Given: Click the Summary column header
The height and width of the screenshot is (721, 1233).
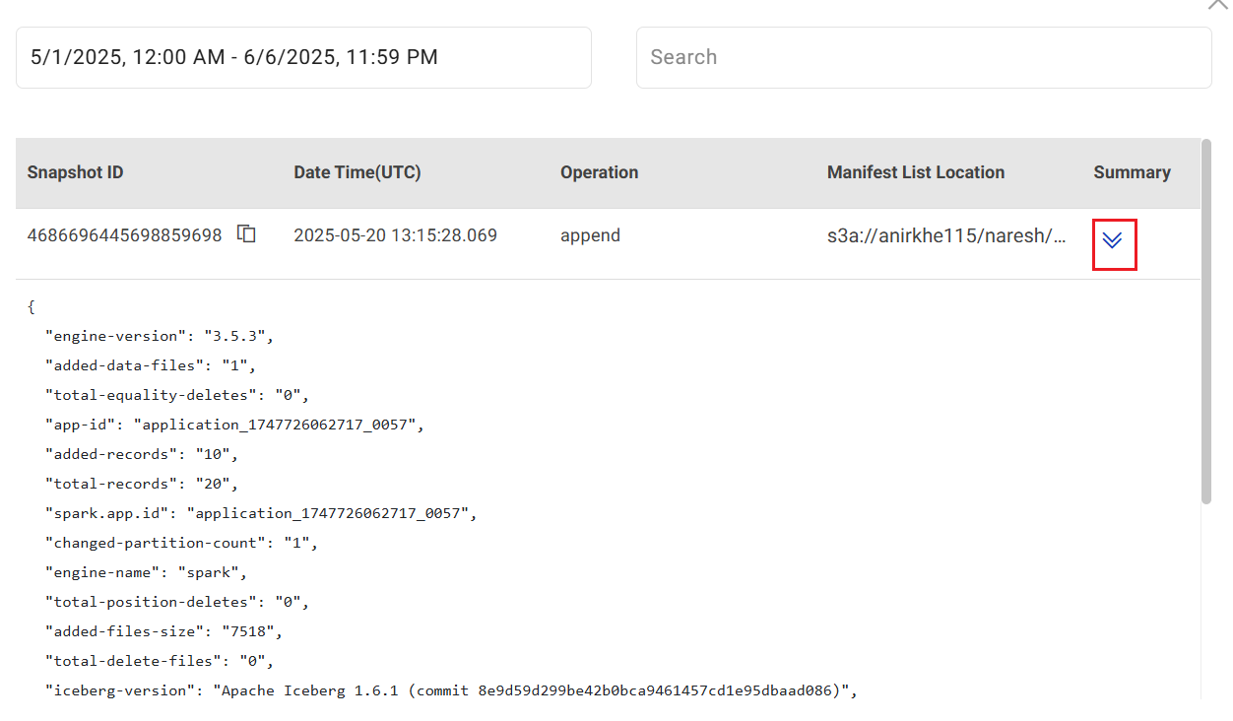Looking at the screenshot, I should pos(1132,172).
